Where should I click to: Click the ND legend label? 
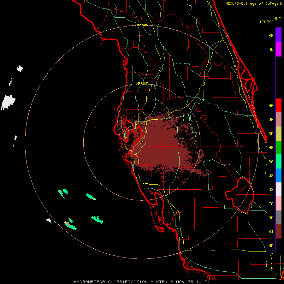pos(271,246)
